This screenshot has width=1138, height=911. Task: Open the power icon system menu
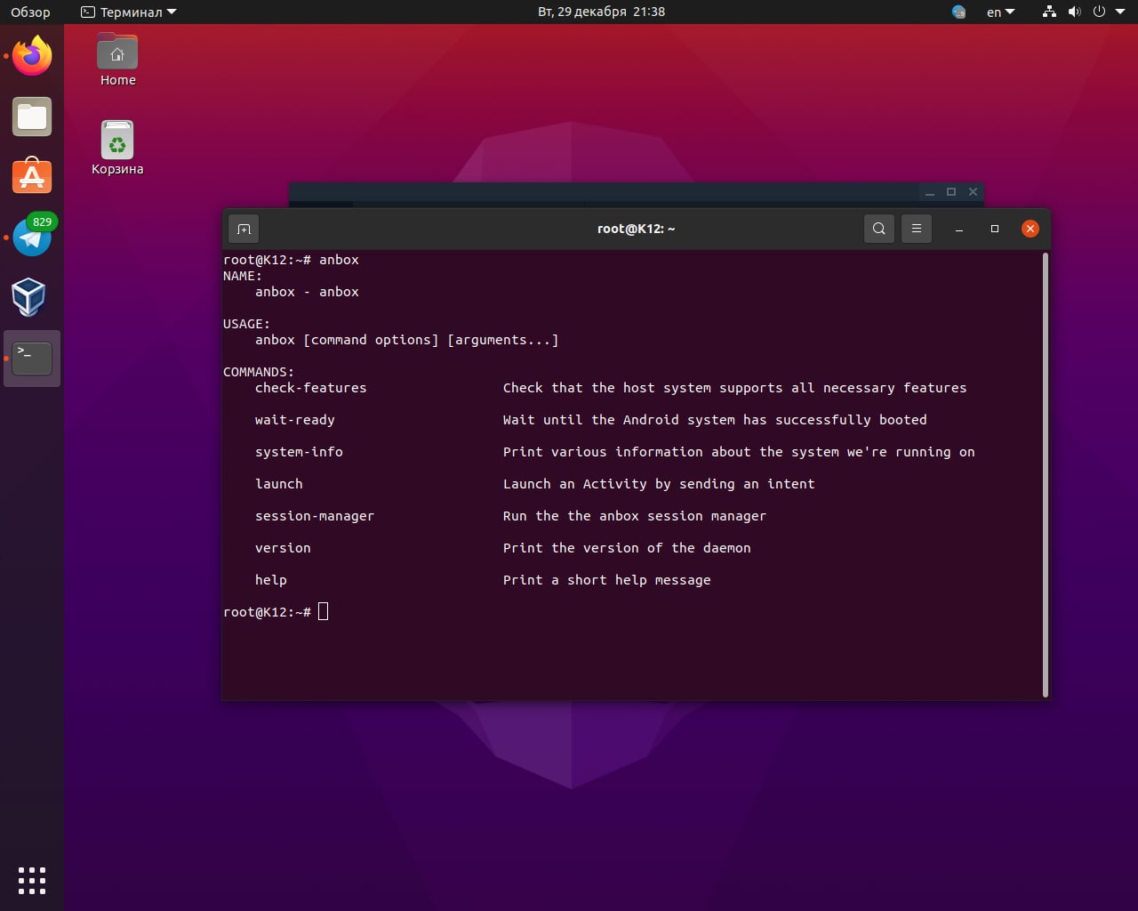click(1099, 12)
